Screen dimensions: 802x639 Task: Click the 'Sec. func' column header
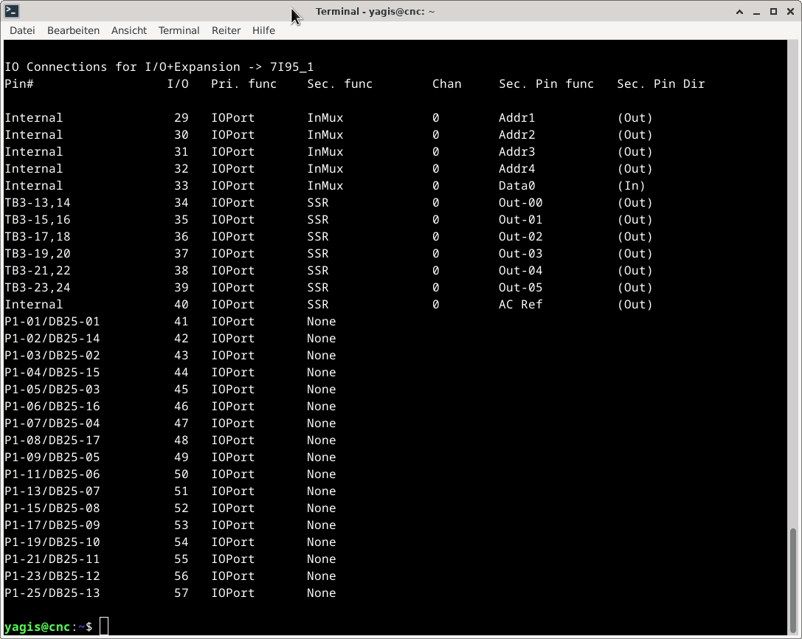pyautogui.click(x=339, y=84)
